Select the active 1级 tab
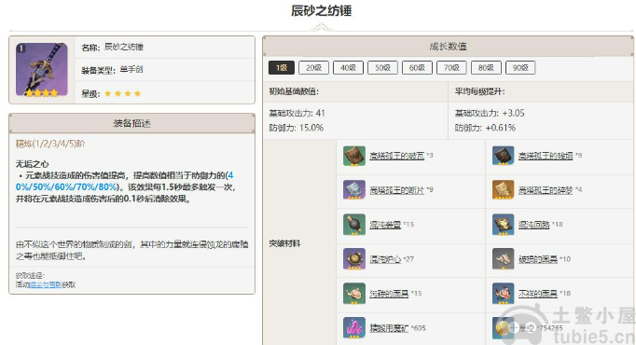This screenshot has width=636, height=345. [282, 68]
